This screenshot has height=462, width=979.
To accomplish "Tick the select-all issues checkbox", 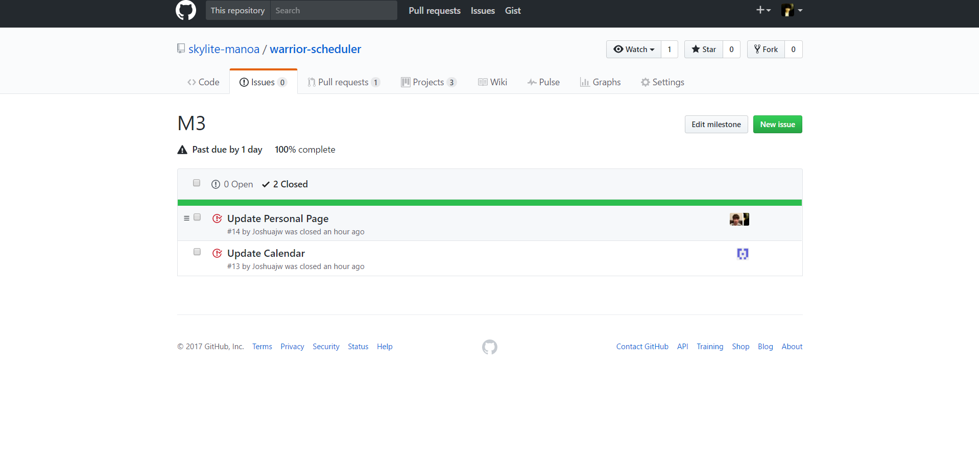I will point(197,183).
